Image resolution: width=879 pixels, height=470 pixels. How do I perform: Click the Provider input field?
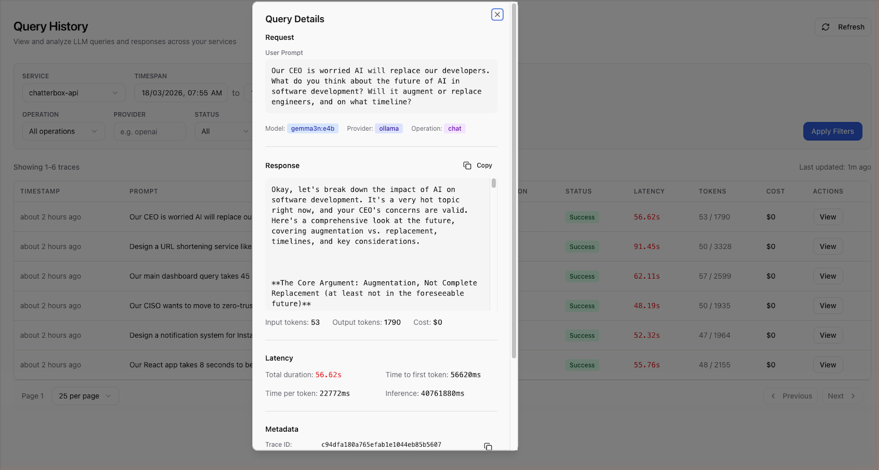click(x=150, y=131)
